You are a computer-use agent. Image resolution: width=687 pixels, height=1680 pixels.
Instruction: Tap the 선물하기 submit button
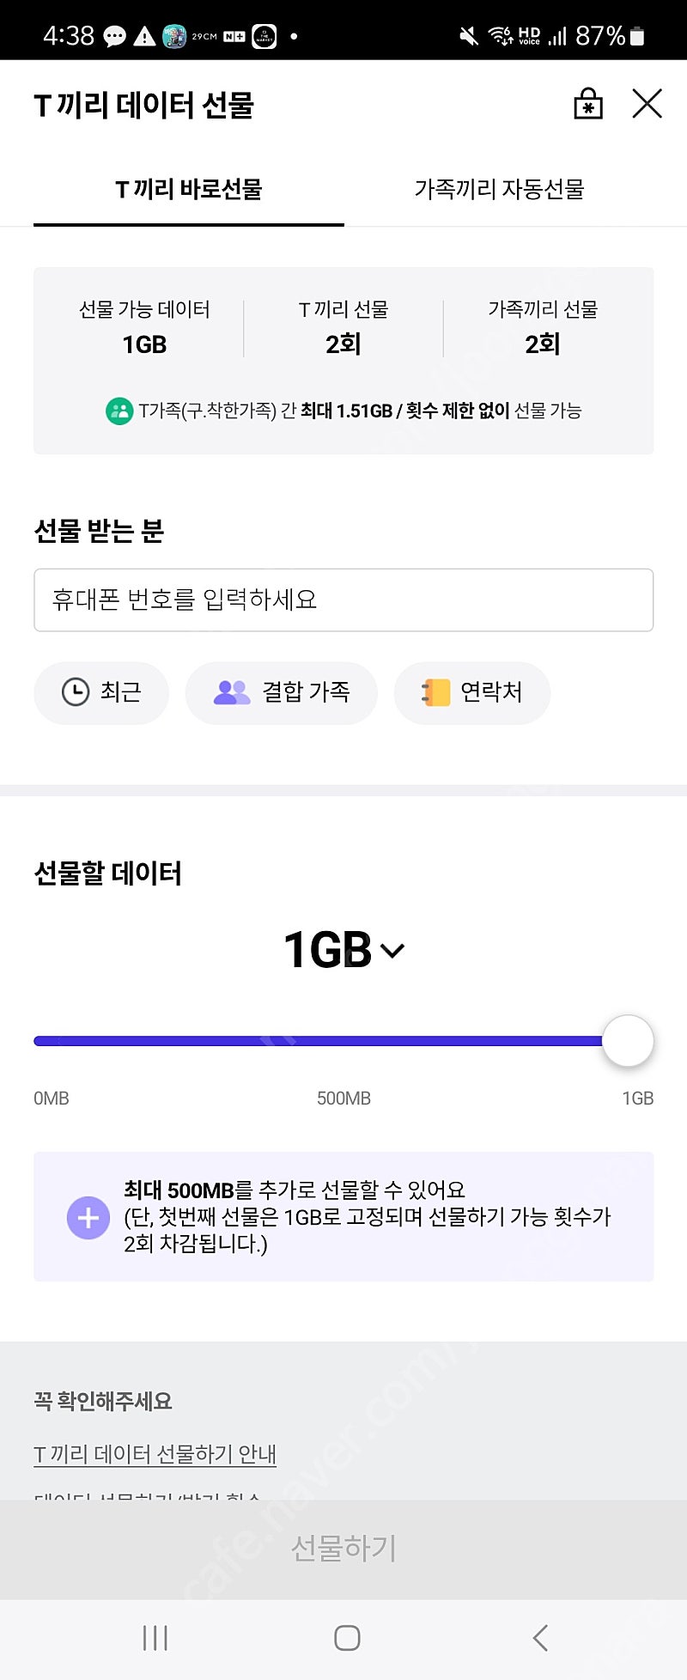(x=343, y=1549)
